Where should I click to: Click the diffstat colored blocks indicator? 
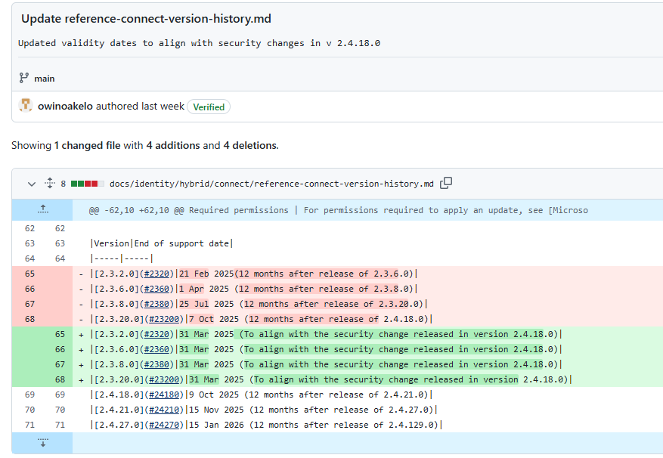point(88,184)
